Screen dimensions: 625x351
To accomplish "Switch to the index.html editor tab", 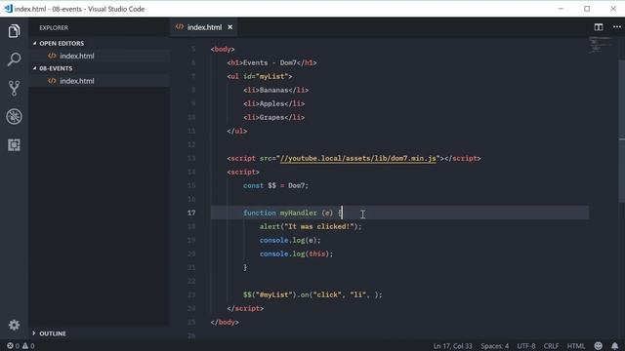I will [x=204, y=27].
